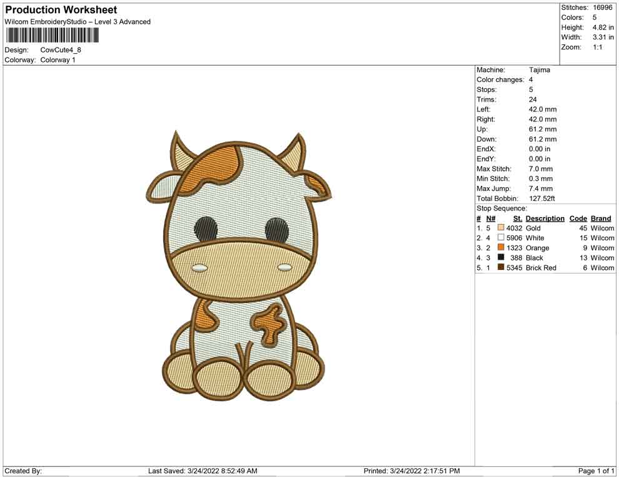
Task: Click the barcode under the worksheet title
Action: pos(53,35)
